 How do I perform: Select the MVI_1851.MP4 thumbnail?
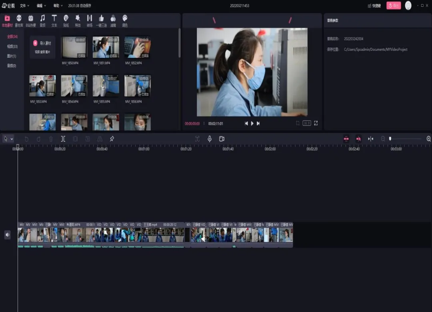pos(106,47)
